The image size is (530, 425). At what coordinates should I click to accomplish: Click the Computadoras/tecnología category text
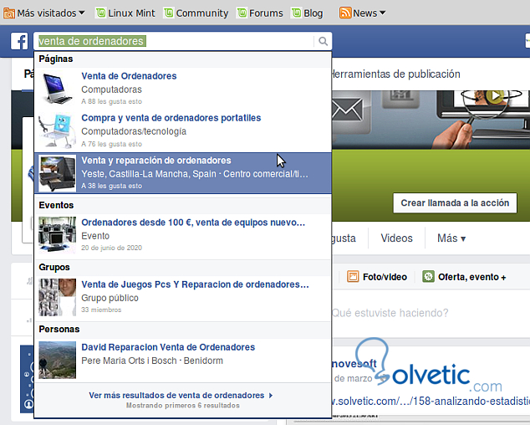pos(134,131)
